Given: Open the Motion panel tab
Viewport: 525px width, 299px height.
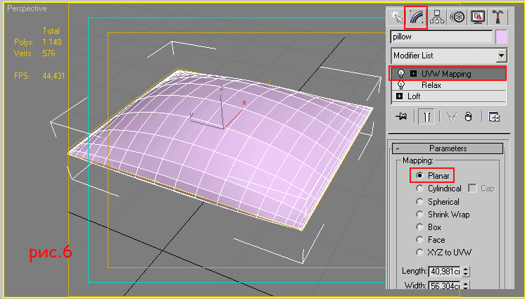Looking at the screenshot, I should (x=457, y=17).
